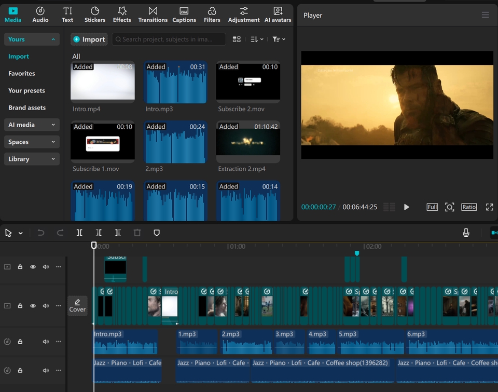Select the Intro.mp3 audio thumbnail
The width and height of the screenshot is (498, 392).
[175, 82]
